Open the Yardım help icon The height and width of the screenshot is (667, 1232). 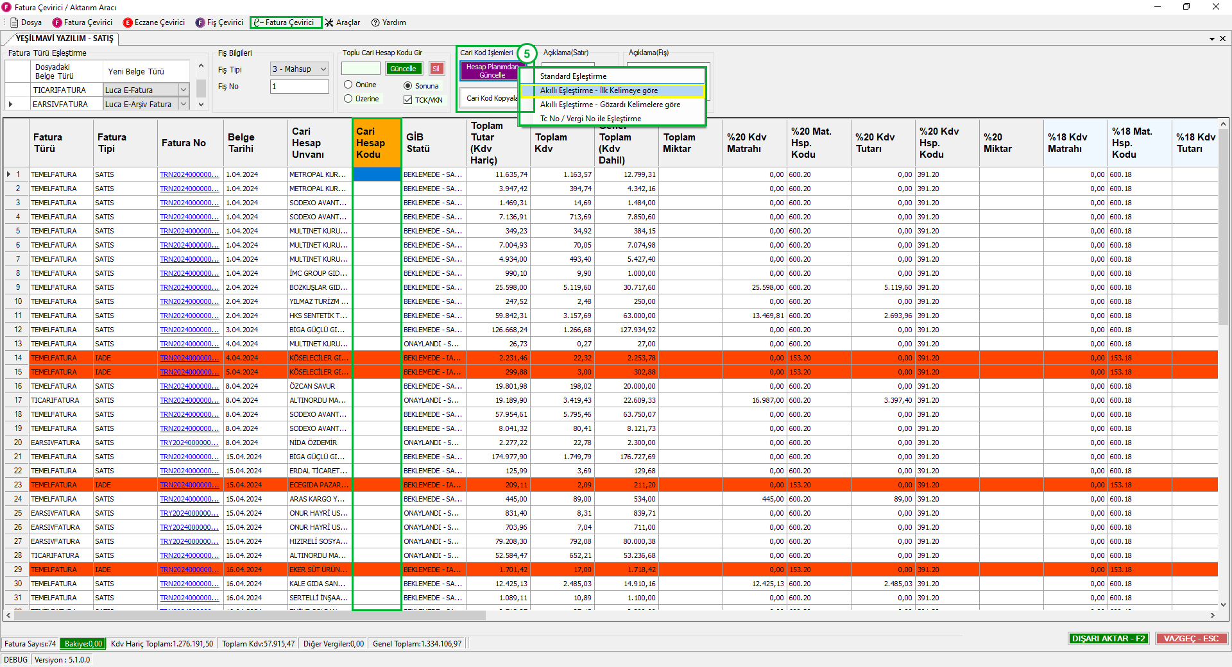[x=375, y=22]
